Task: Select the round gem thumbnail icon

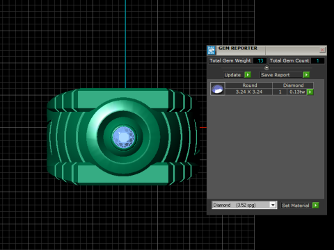Action: tap(218, 89)
